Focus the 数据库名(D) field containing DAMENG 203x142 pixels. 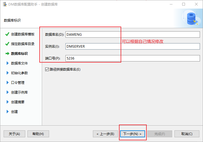click(133, 35)
